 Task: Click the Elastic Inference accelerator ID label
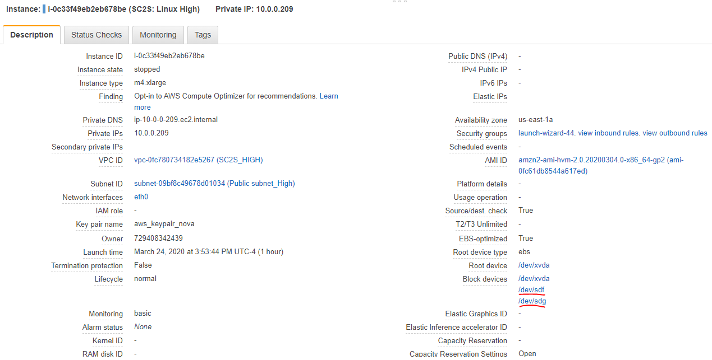pos(456,328)
